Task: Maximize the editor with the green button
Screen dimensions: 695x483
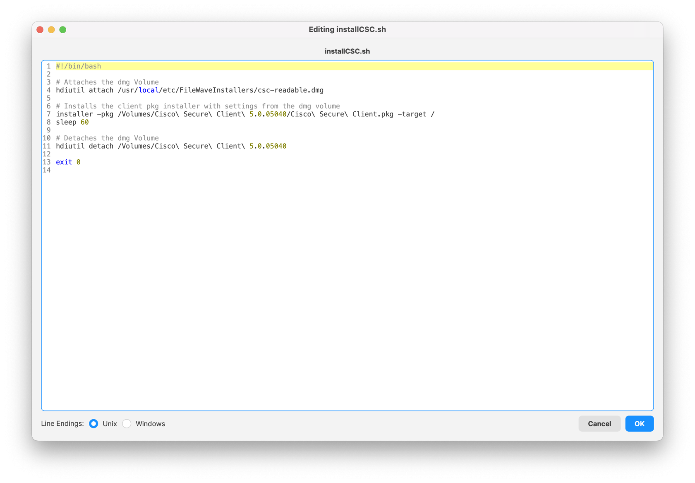Action: click(x=63, y=30)
